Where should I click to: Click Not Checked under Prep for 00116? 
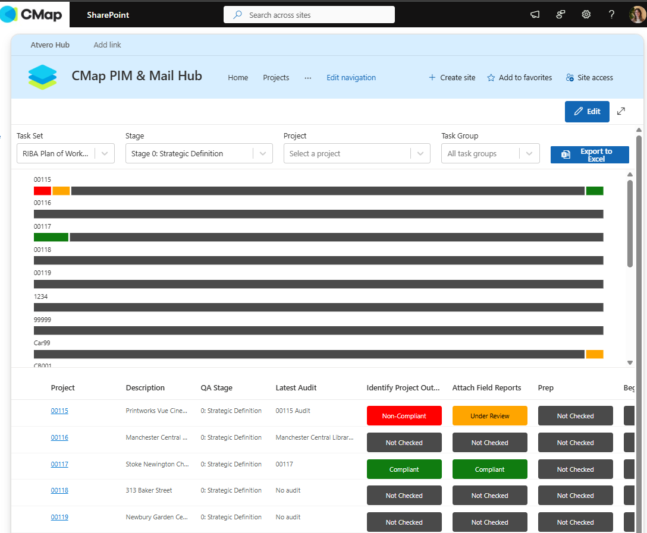click(575, 442)
